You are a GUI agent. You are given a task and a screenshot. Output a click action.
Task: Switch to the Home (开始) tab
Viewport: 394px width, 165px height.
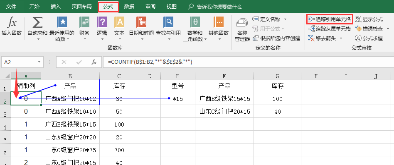point(34,7)
